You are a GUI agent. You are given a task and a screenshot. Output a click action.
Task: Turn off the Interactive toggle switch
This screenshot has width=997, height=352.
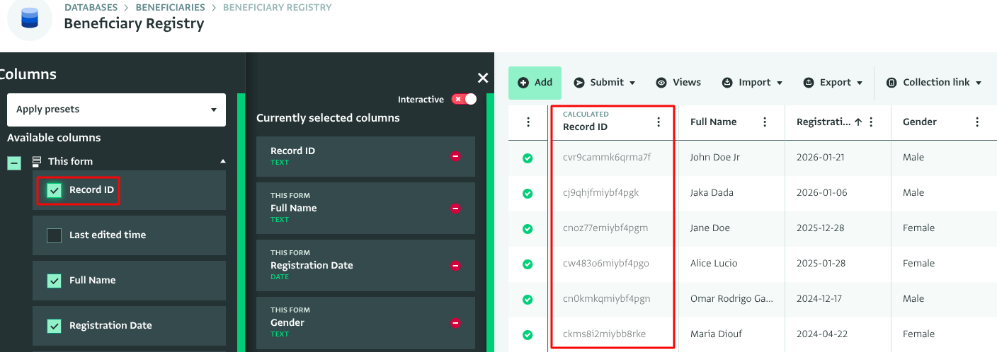464,100
